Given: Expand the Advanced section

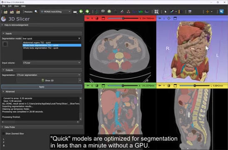Looking at the screenshot, I should coord(42,92).
